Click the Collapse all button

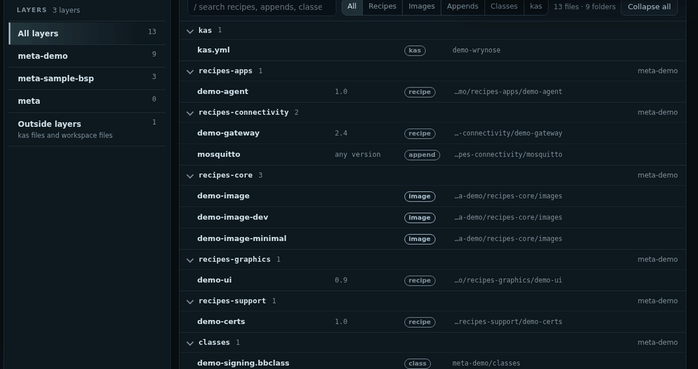pyautogui.click(x=649, y=7)
